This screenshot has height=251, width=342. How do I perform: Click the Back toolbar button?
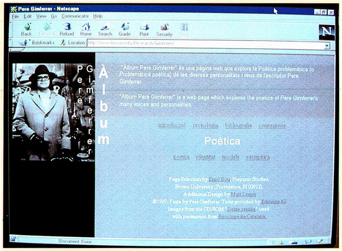click(x=26, y=30)
